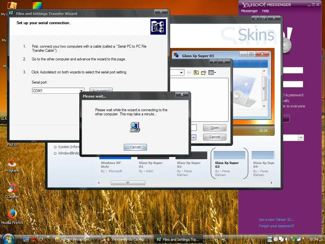Viewport: 325px width, 244px height.
Task: Select System Information radio option
Action: [x=55, y=147]
